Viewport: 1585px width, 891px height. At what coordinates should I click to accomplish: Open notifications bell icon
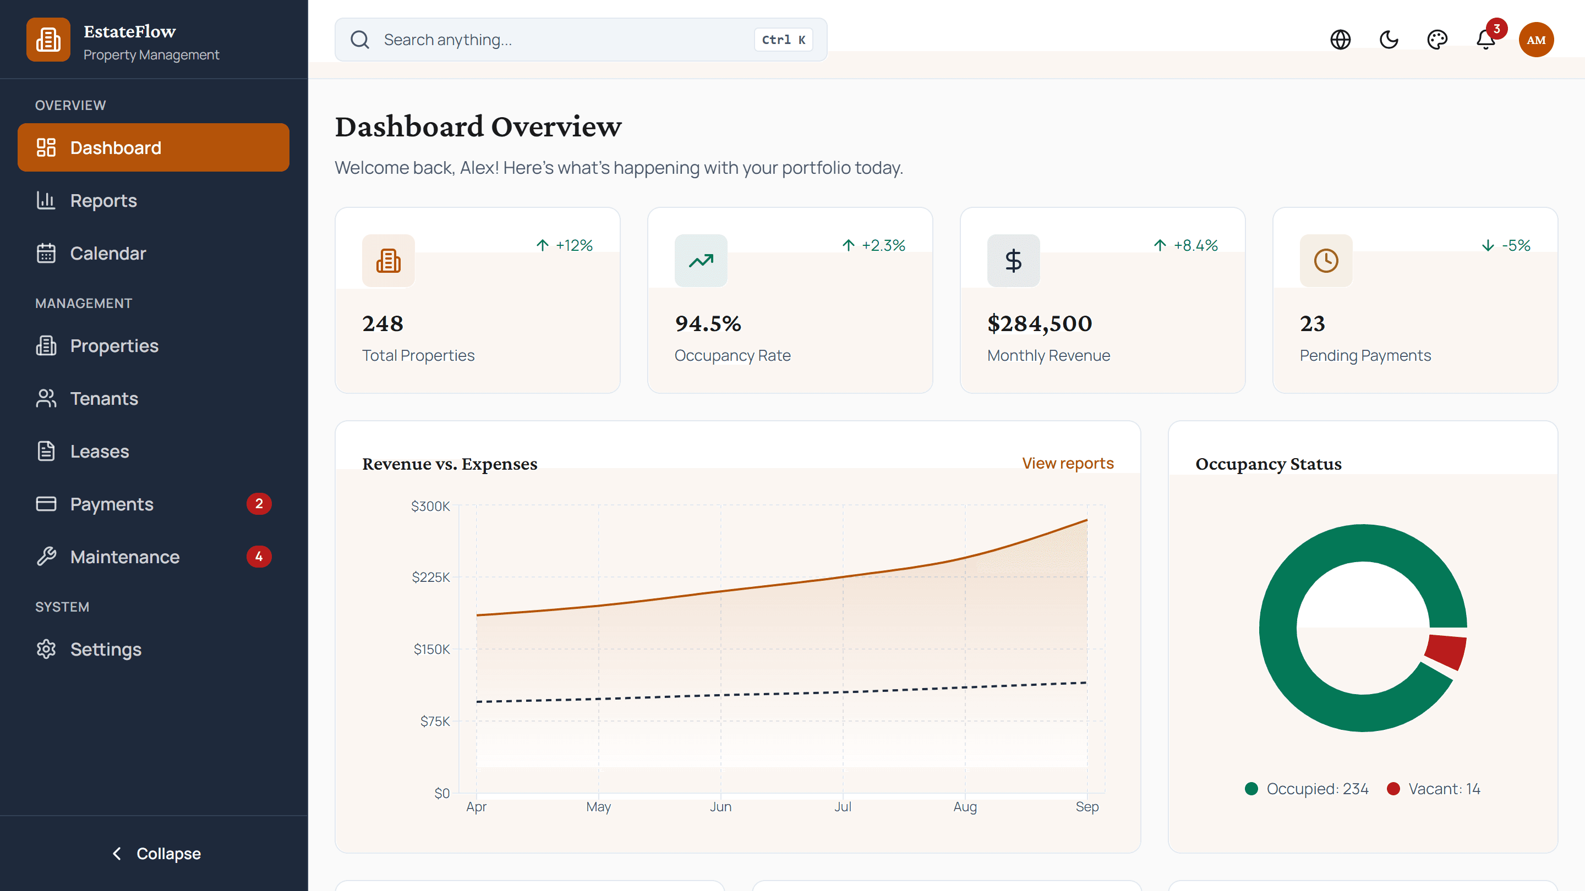click(1486, 40)
